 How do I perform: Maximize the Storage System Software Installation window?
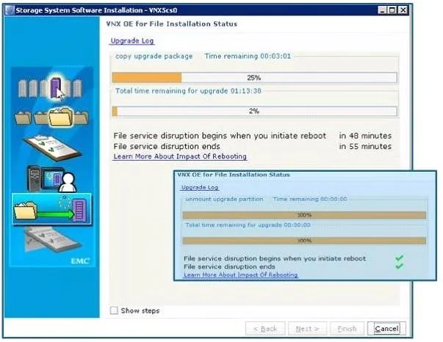392,10
